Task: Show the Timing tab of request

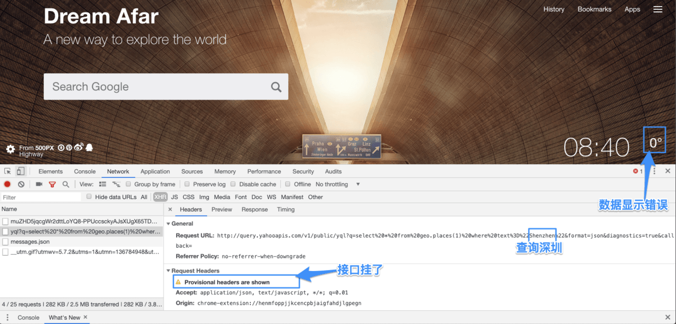Action: point(286,209)
